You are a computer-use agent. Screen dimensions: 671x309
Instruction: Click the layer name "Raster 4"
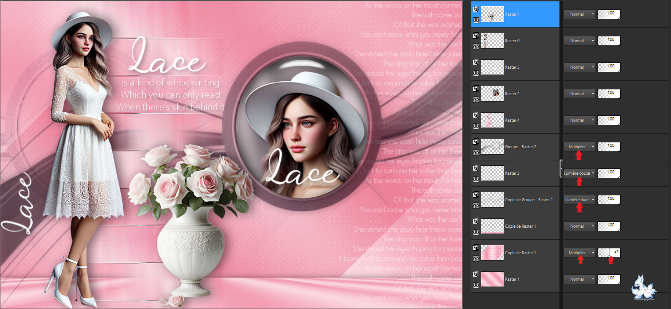(512, 120)
